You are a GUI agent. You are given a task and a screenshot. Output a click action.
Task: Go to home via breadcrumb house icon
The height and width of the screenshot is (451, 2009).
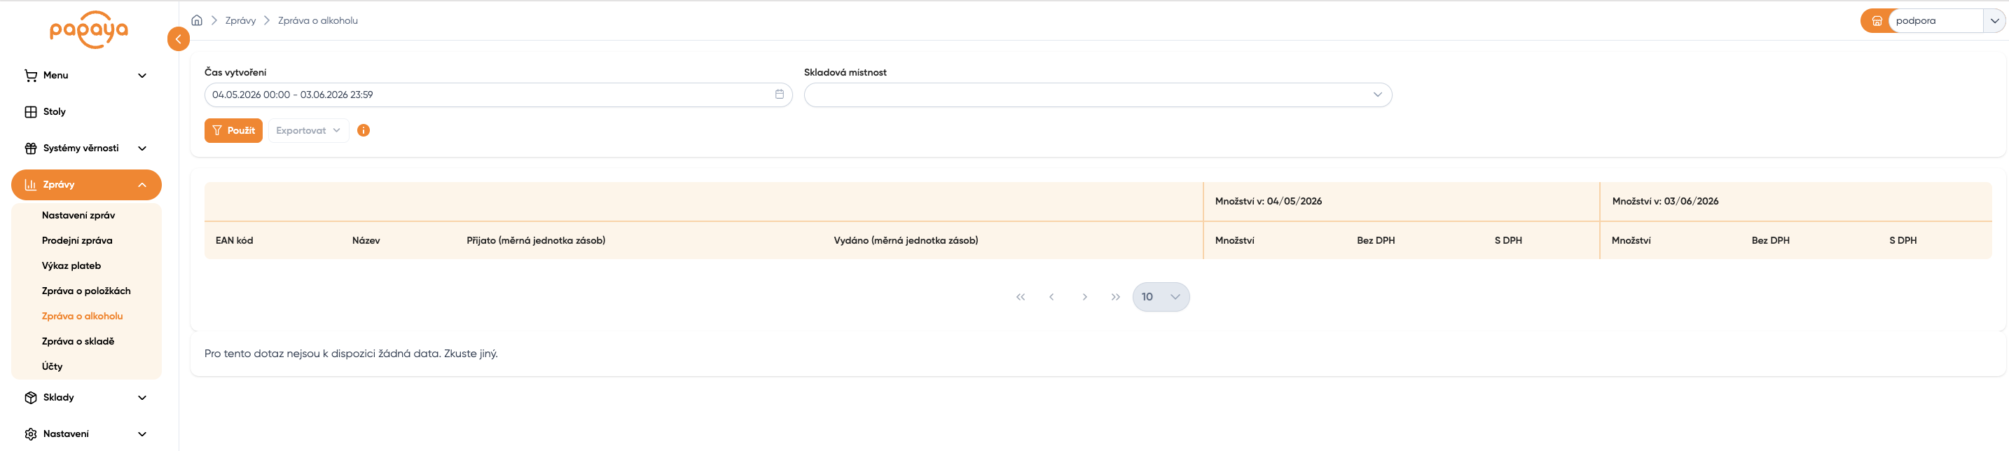pos(197,20)
